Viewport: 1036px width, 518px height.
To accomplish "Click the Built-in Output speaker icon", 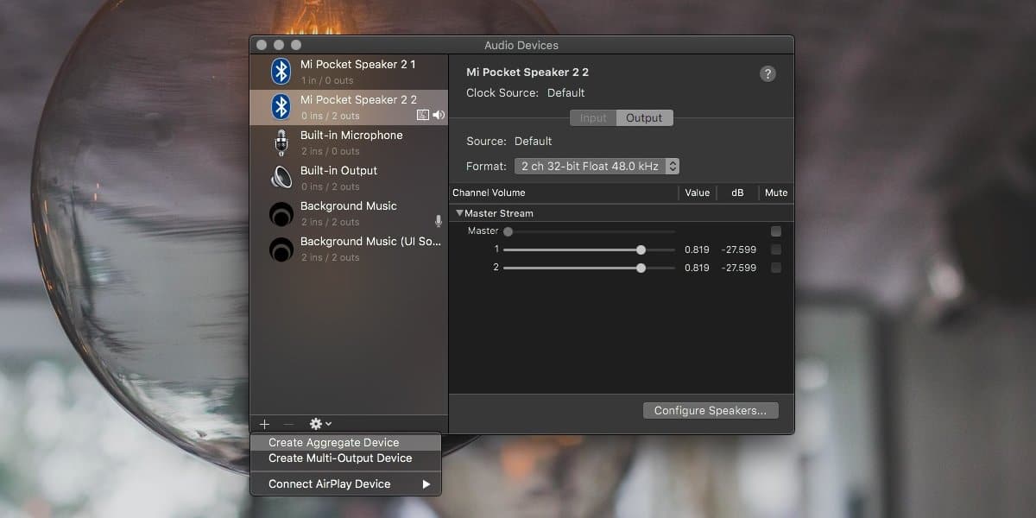I will click(x=281, y=177).
